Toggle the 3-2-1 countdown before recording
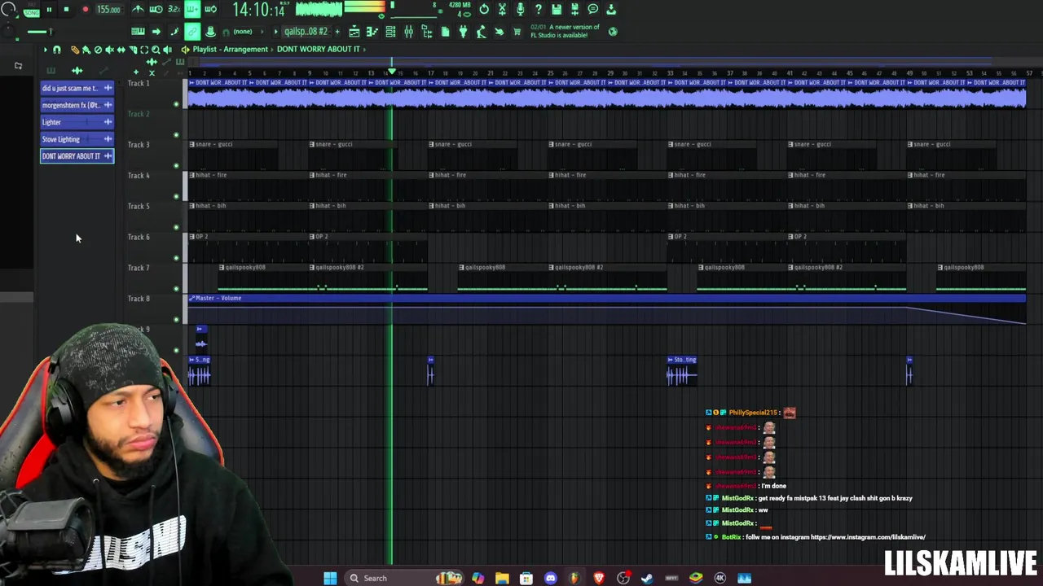Screen dimensions: 1043x586 tap(174, 10)
